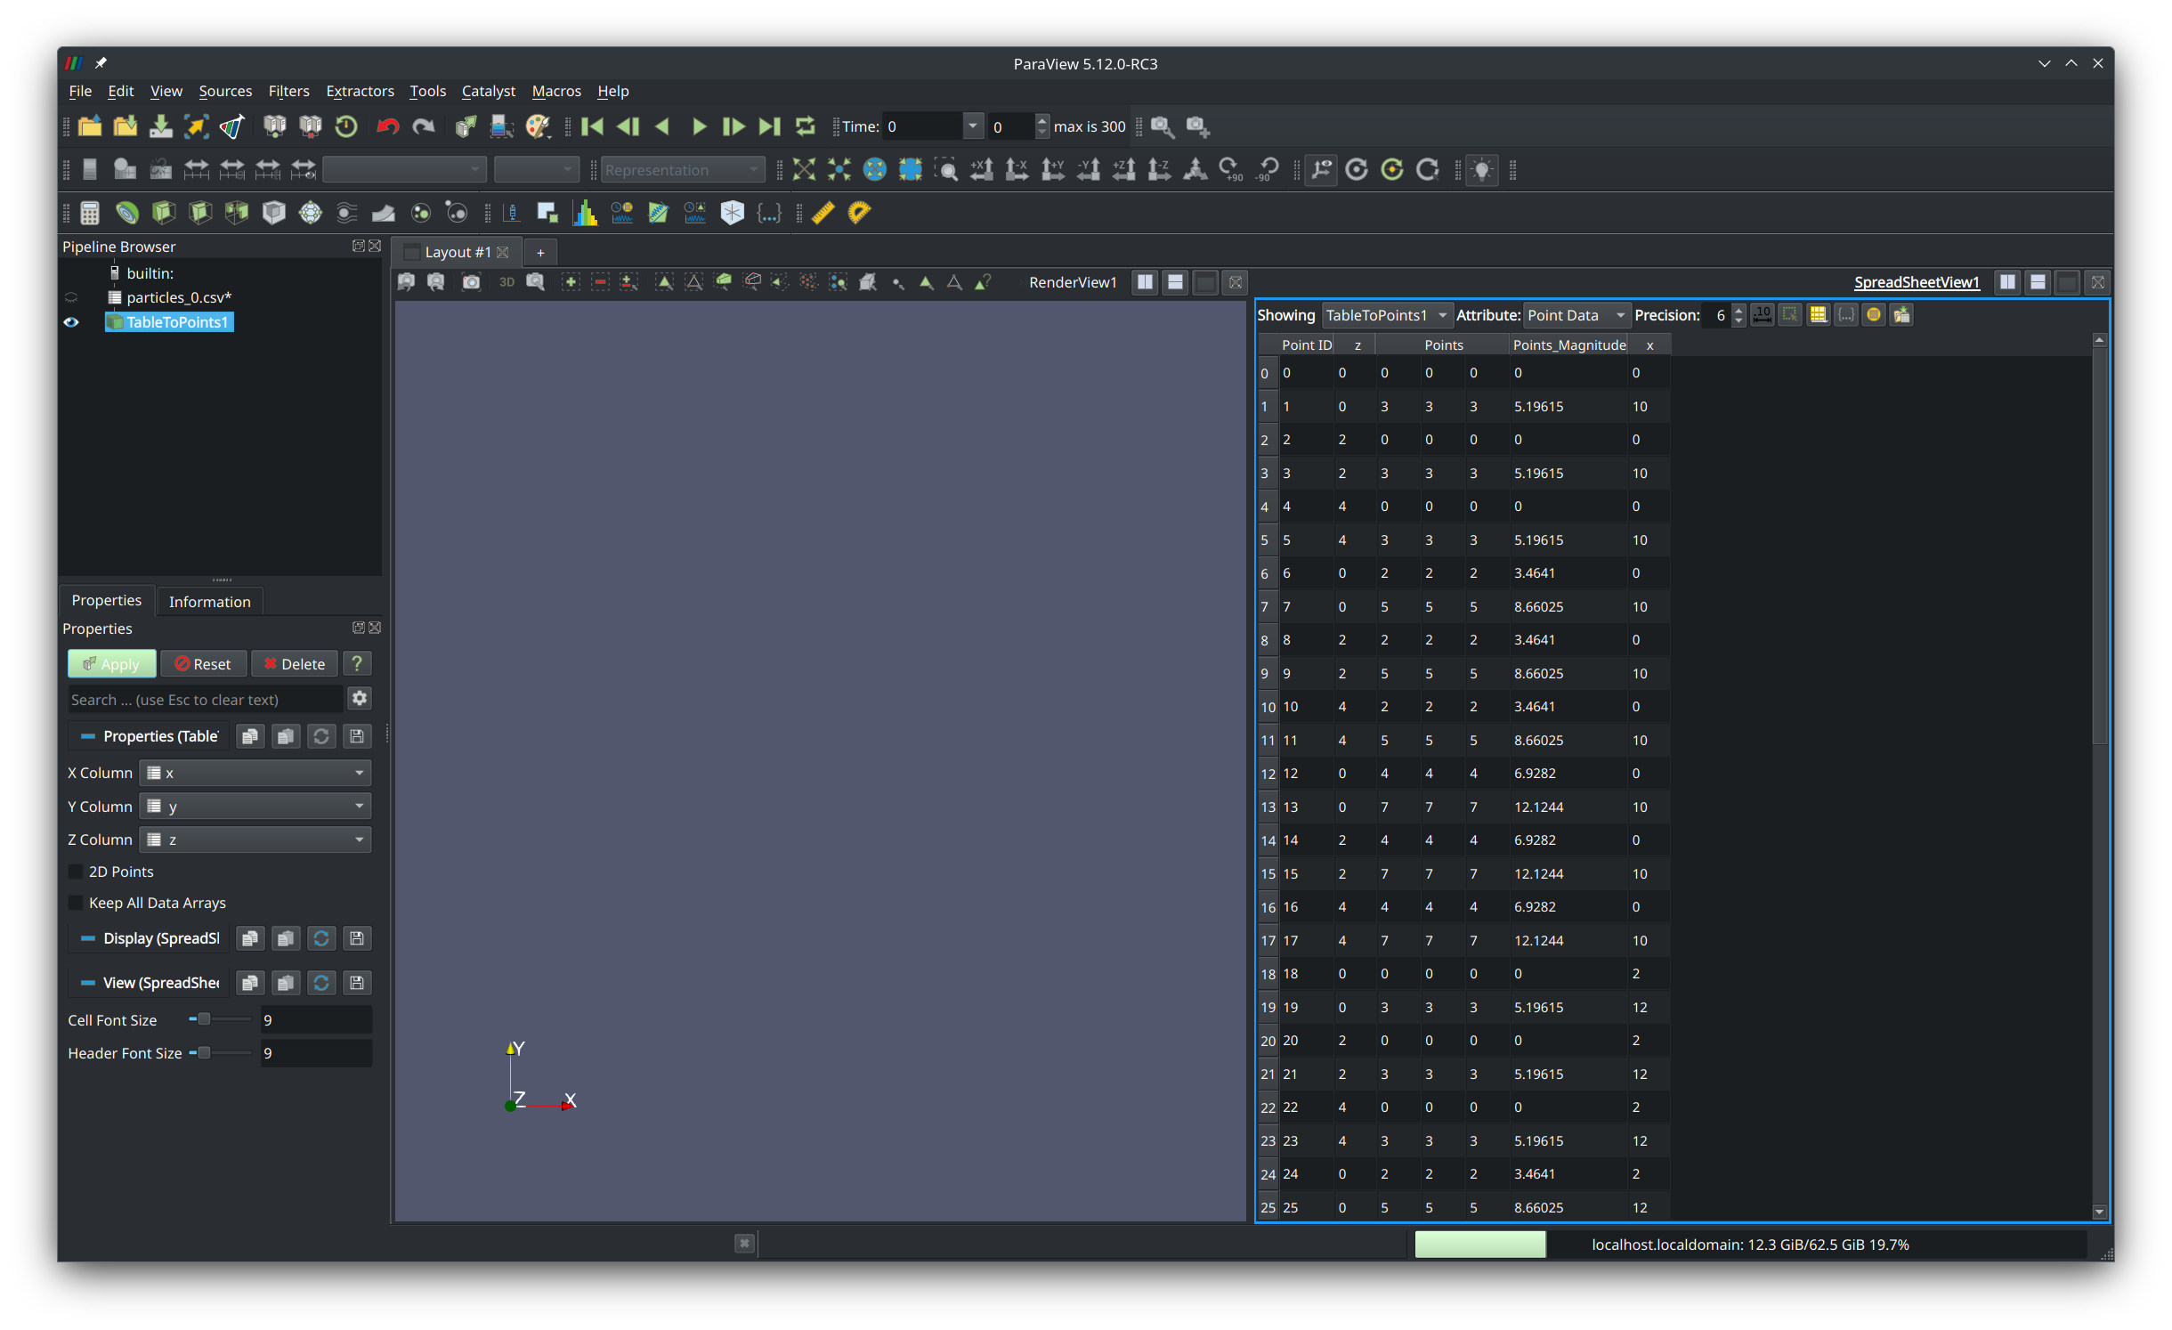Enable the 2D Points checkbox

[76, 872]
